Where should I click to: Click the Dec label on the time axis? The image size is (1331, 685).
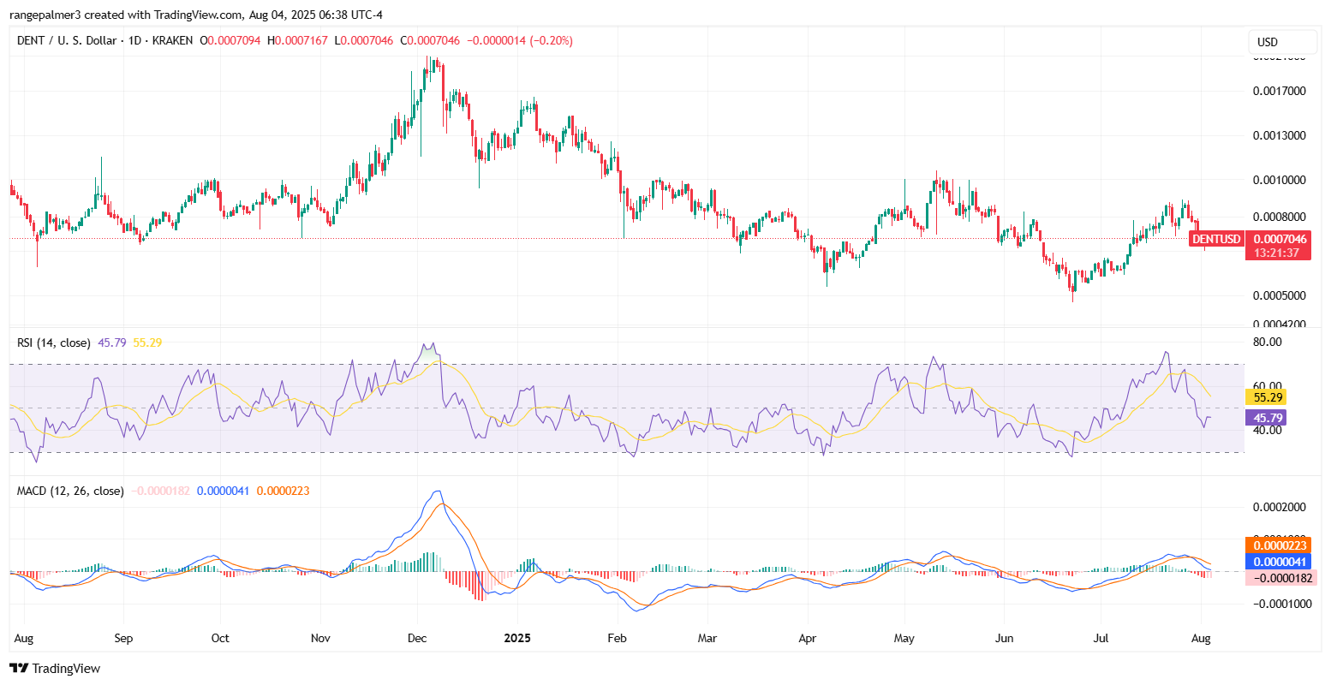(418, 638)
